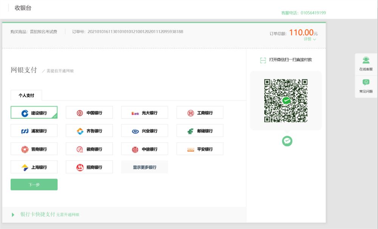Choose 招商银行 with its red M logo
This screenshot has height=229, width=378.
coord(80,168)
